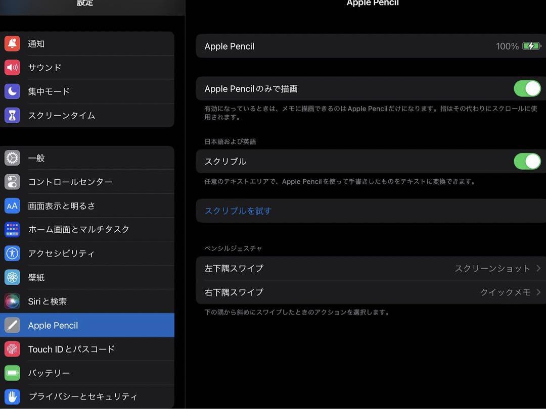Tap the Touch ID fingerprint icon
The width and height of the screenshot is (546, 409).
pos(12,349)
